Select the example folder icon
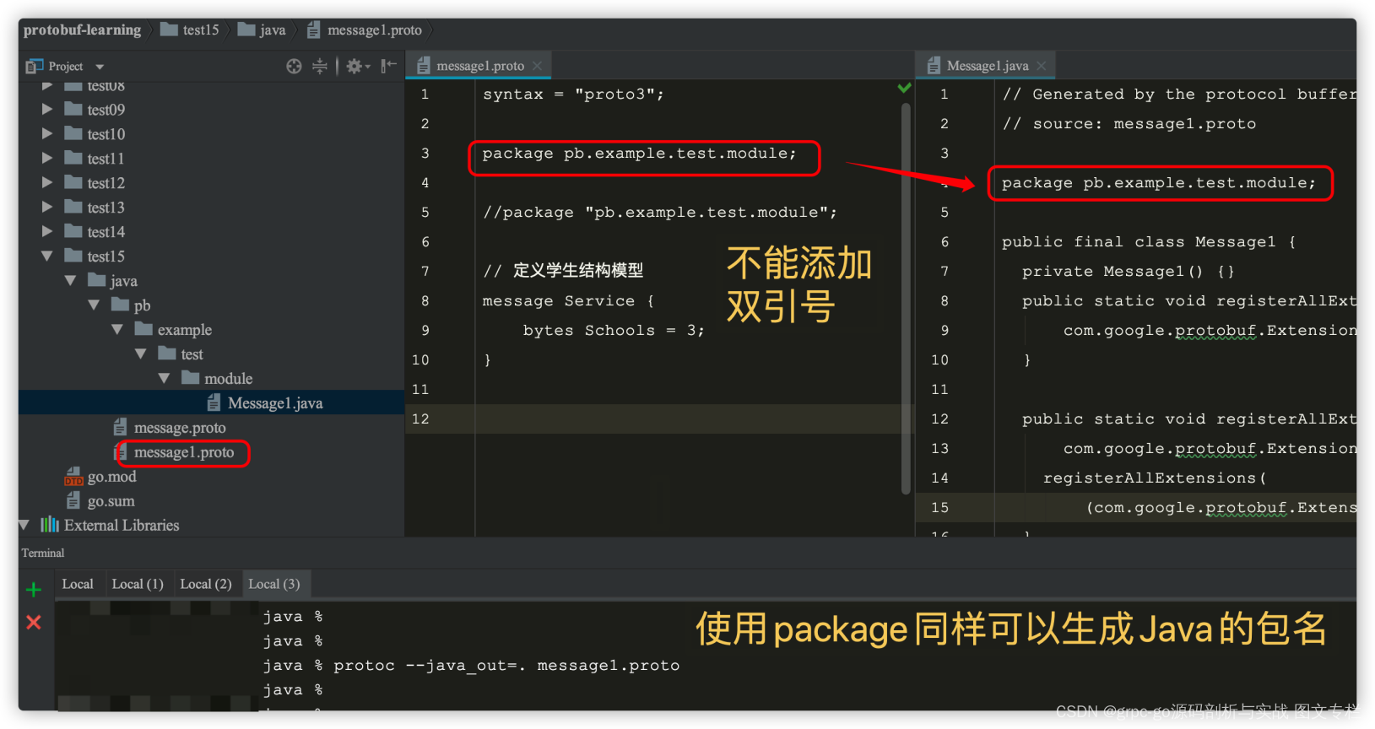Viewport: 1375px width, 729px height. tap(143, 329)
